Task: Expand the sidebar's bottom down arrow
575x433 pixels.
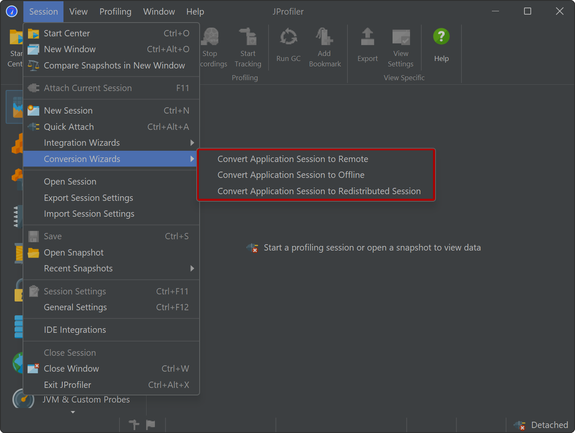Action: 73,412
